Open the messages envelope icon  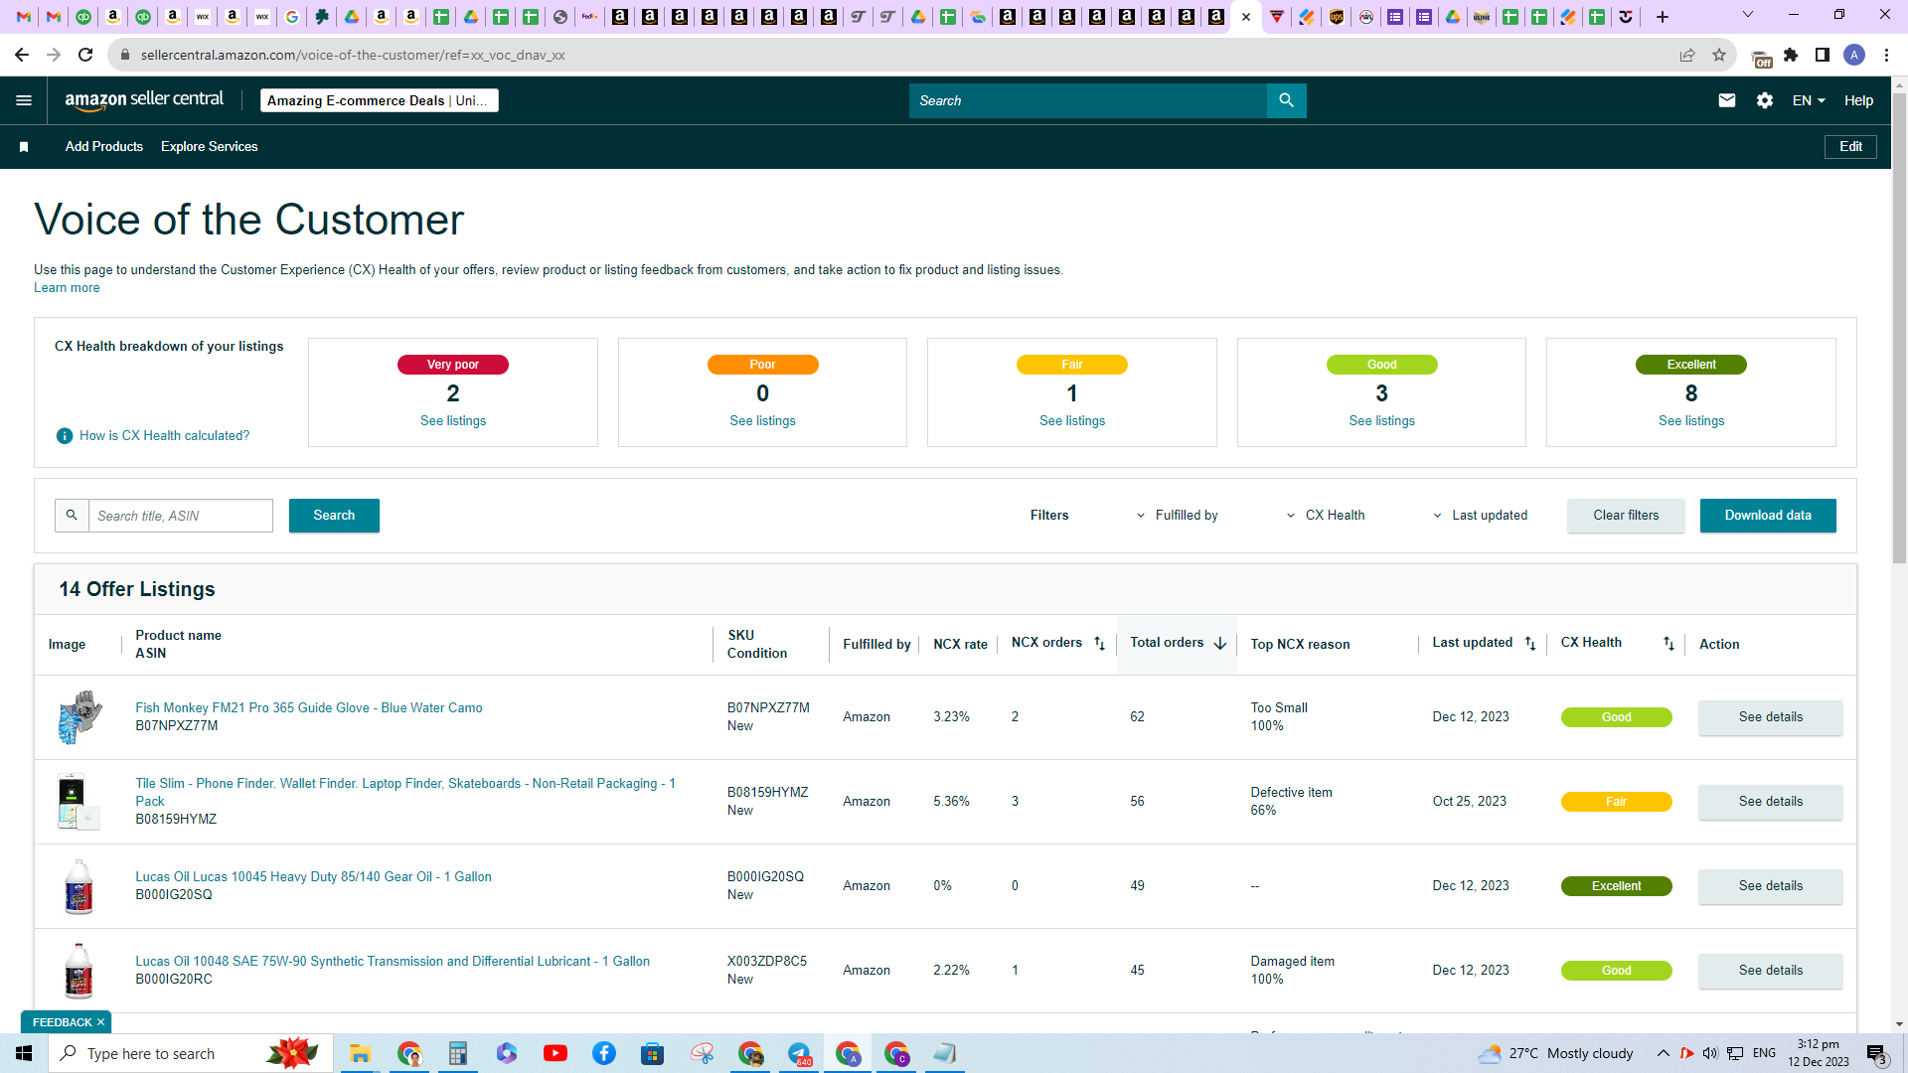[1727, 100]
